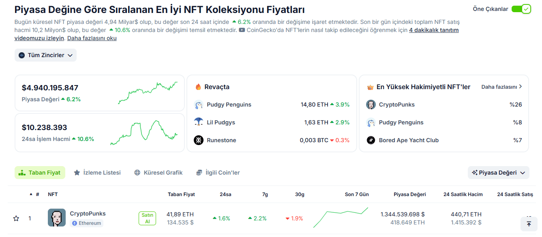The width and height of the screenshot is (542, 237).
Task: Click the CryptoPunks avatar in dominance list
Action: tap(371, 105)
